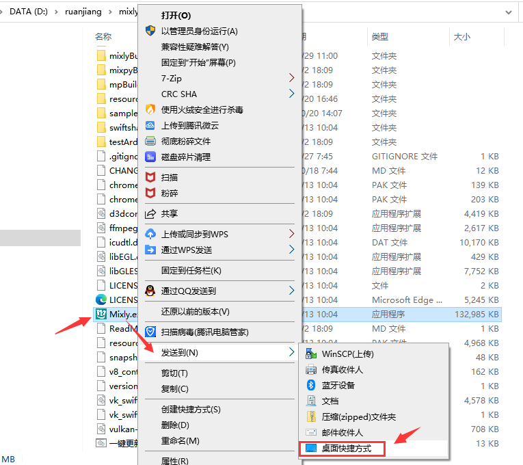Click the ruanjiang breadcrumb in the path
Screen dimensions: 523x465
[x=83, y=12]
